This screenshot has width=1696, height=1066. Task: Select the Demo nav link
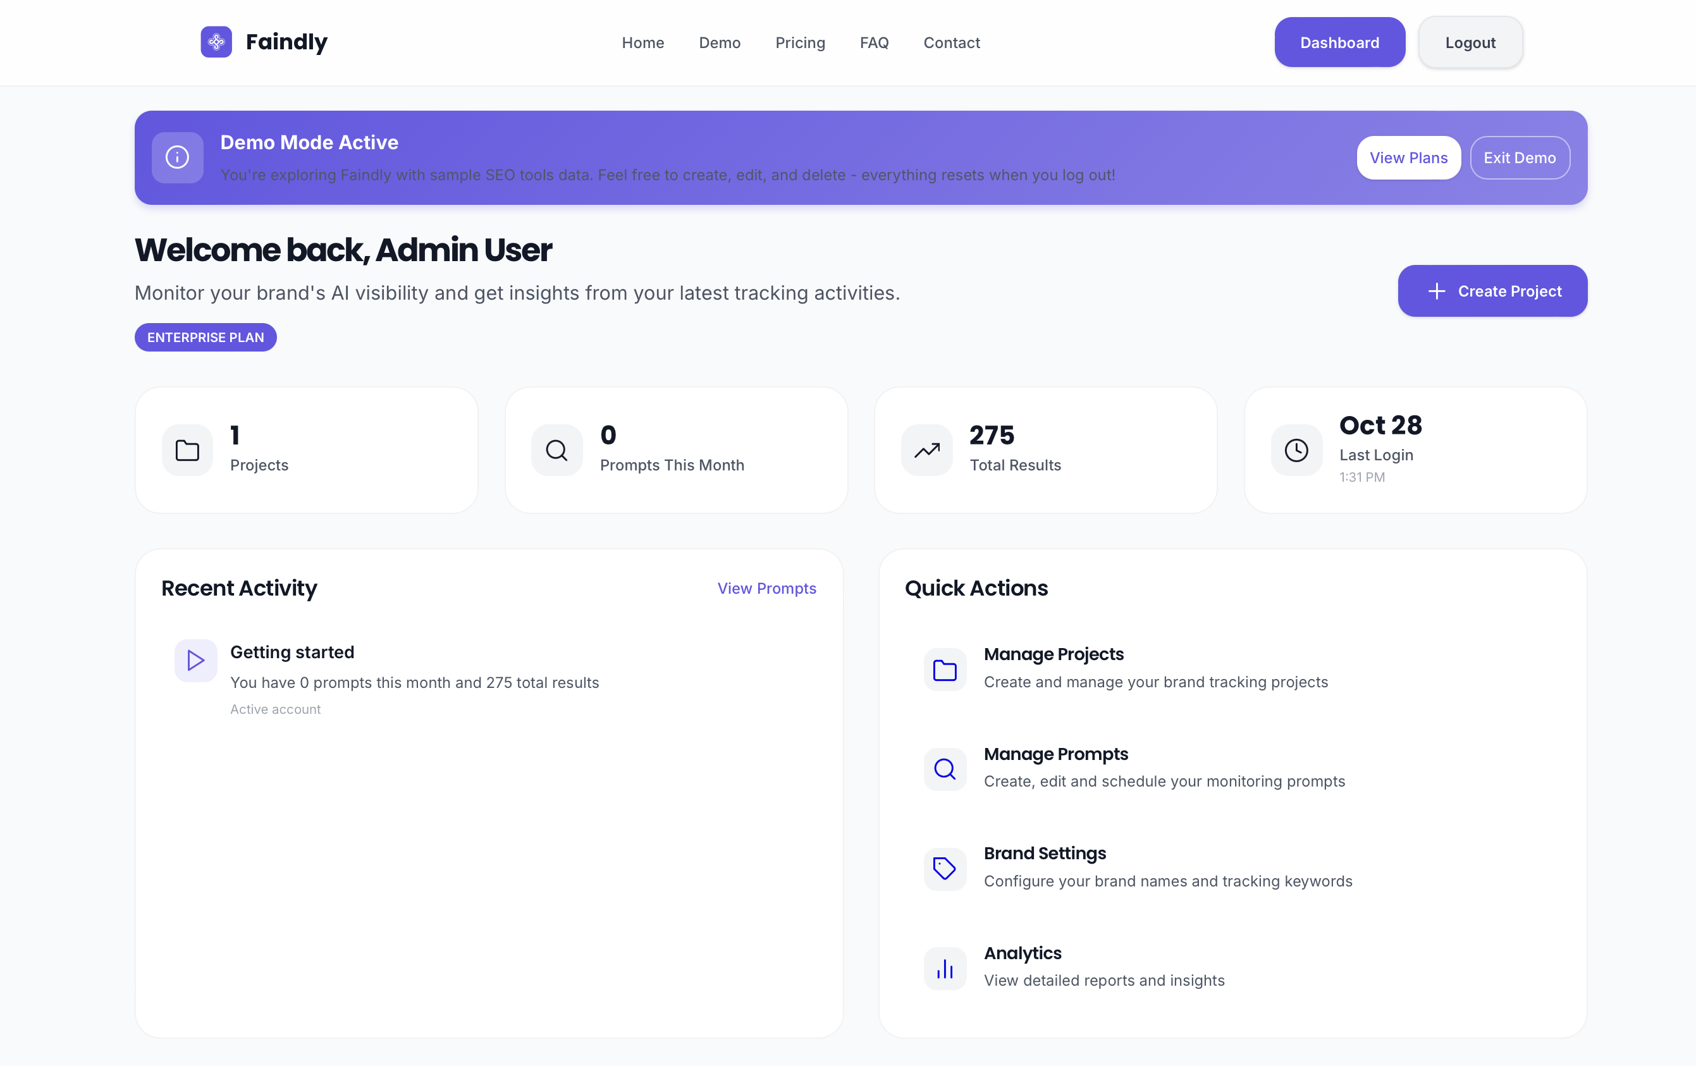coord(719,43)
